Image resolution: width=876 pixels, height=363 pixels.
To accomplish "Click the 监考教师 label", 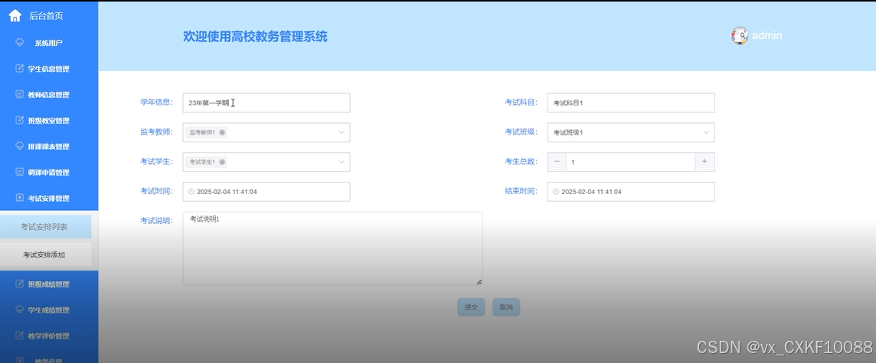I will pyautogui.click(x=156, y=131).
